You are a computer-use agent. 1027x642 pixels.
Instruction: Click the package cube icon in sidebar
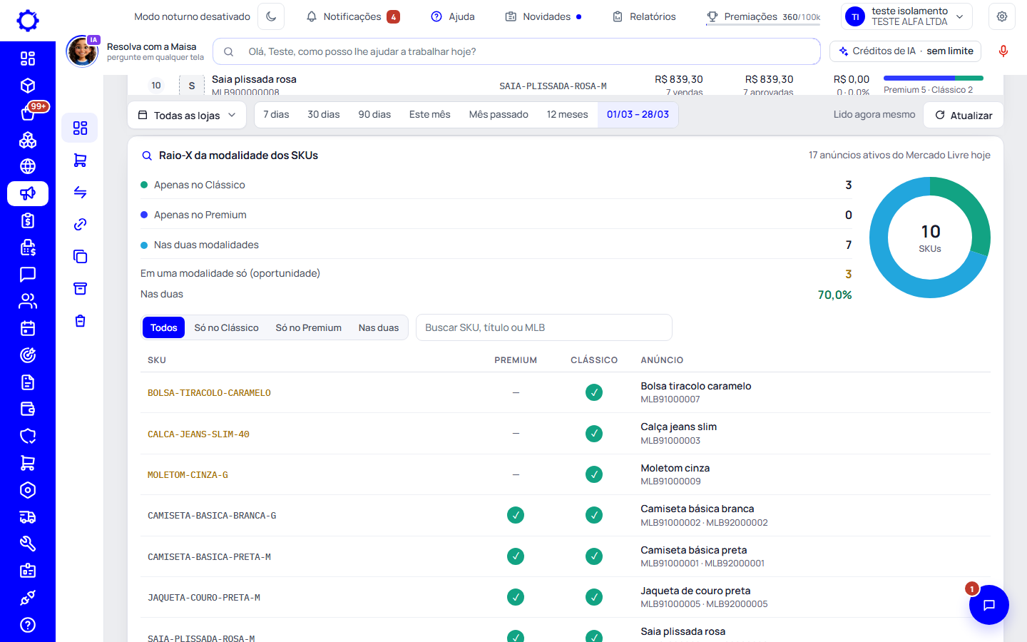click(x=28, y=86)
